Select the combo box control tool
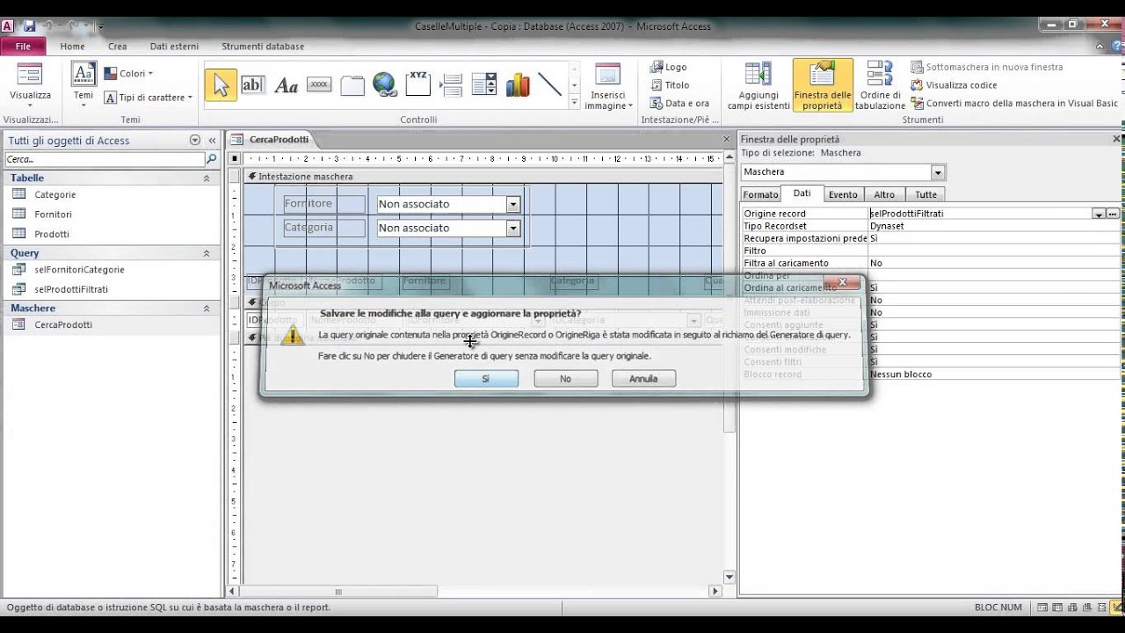 point(484,84)
